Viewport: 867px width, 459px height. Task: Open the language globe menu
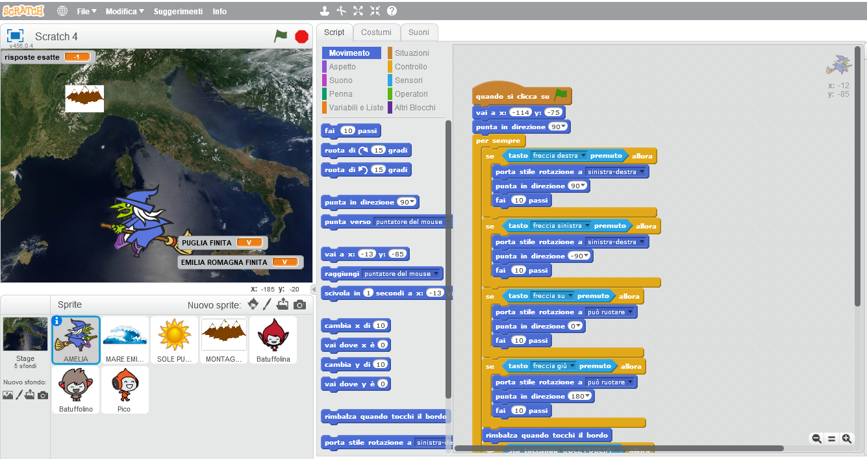click(x=62, y=11)
